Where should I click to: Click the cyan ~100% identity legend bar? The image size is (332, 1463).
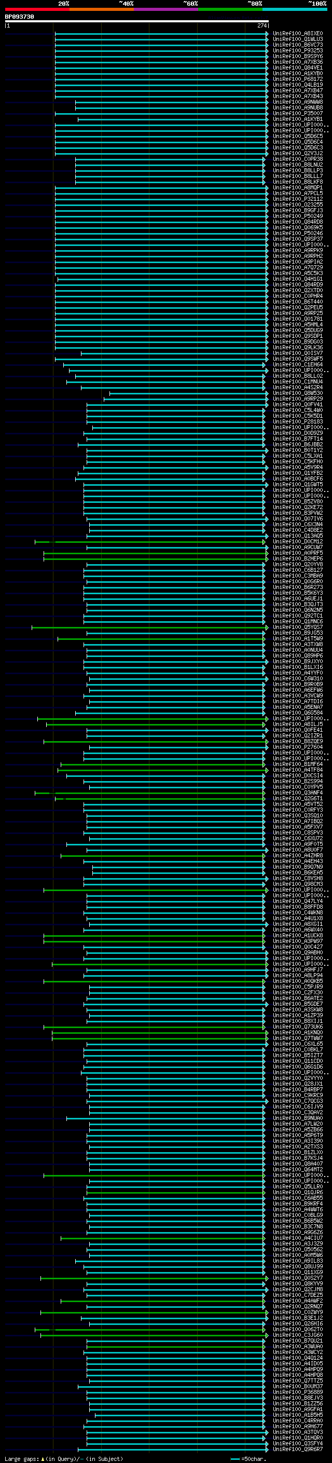tap(295, 9)
